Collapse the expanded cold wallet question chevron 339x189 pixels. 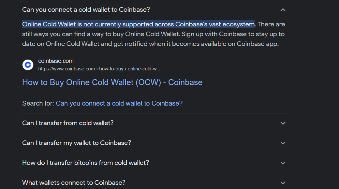click(x=283, y=10)
